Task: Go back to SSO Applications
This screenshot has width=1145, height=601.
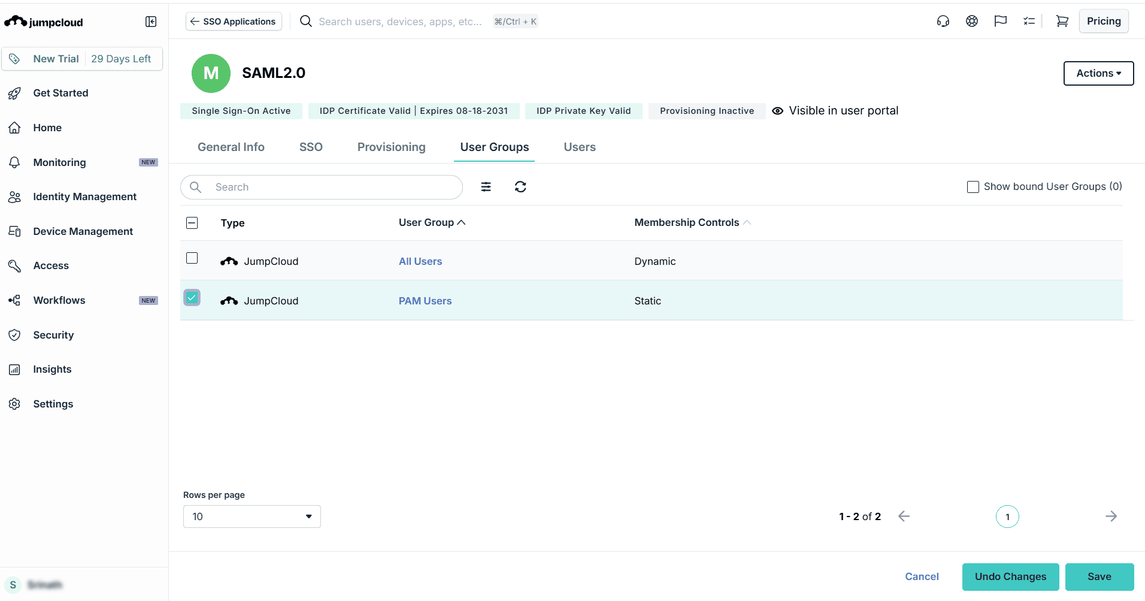Action: click(x=234, y=22)
